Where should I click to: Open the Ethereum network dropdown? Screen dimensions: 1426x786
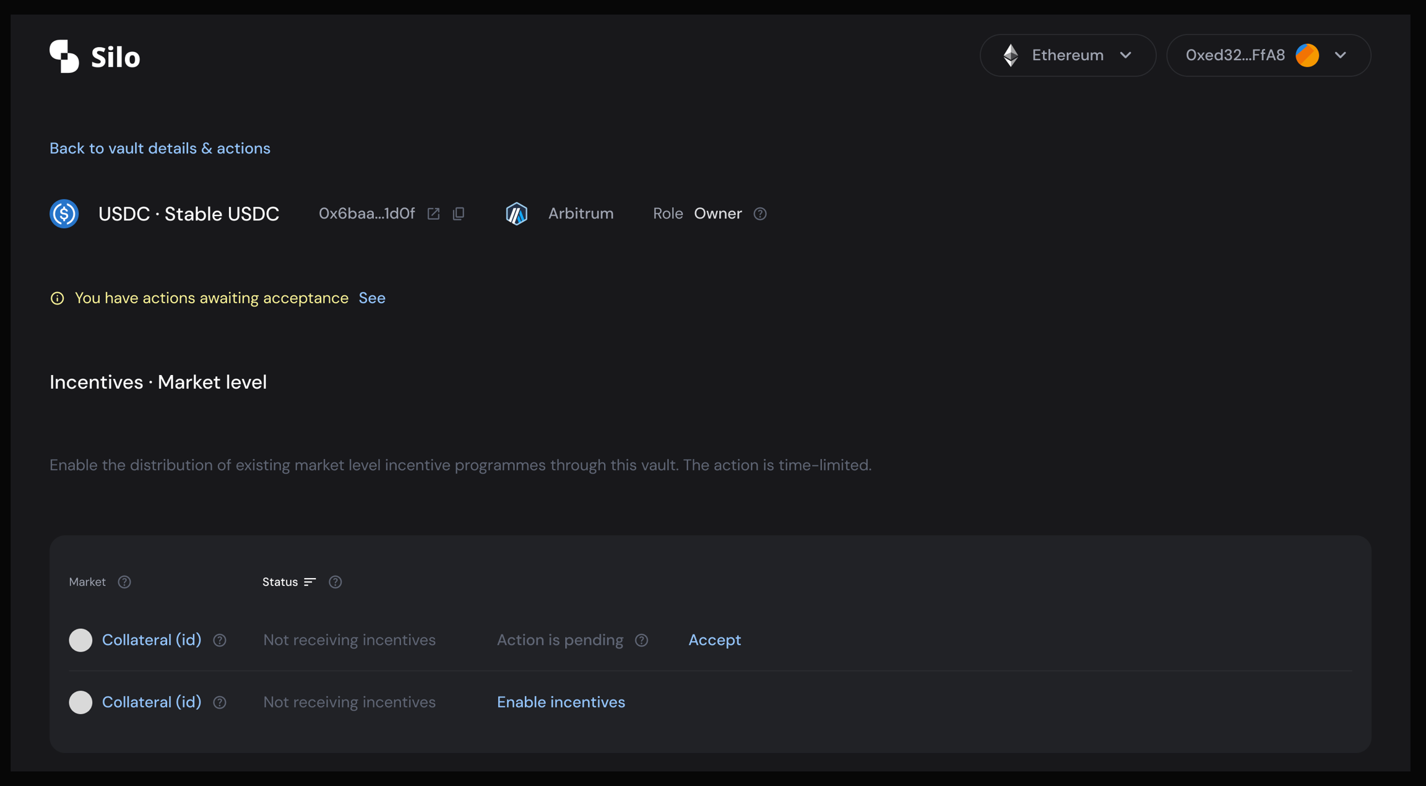coord(1068,55)
